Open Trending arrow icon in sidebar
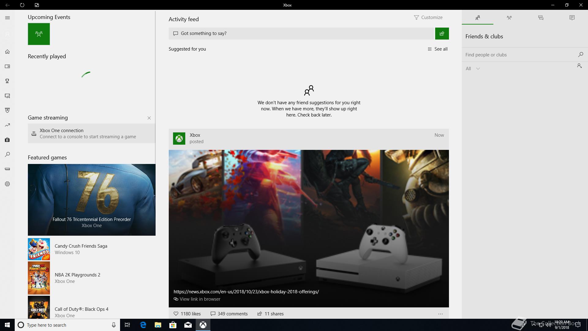Image resolution: width=588 pixels, height=331 pixels. pos(7,125)
